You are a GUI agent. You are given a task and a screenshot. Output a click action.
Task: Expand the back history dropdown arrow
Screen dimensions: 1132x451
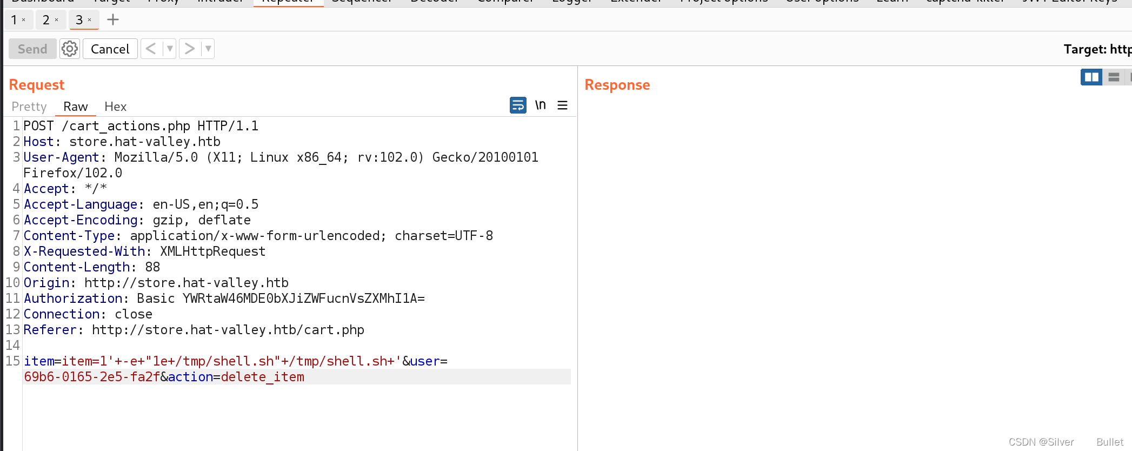pyautogui.click(x=170, y=49)
